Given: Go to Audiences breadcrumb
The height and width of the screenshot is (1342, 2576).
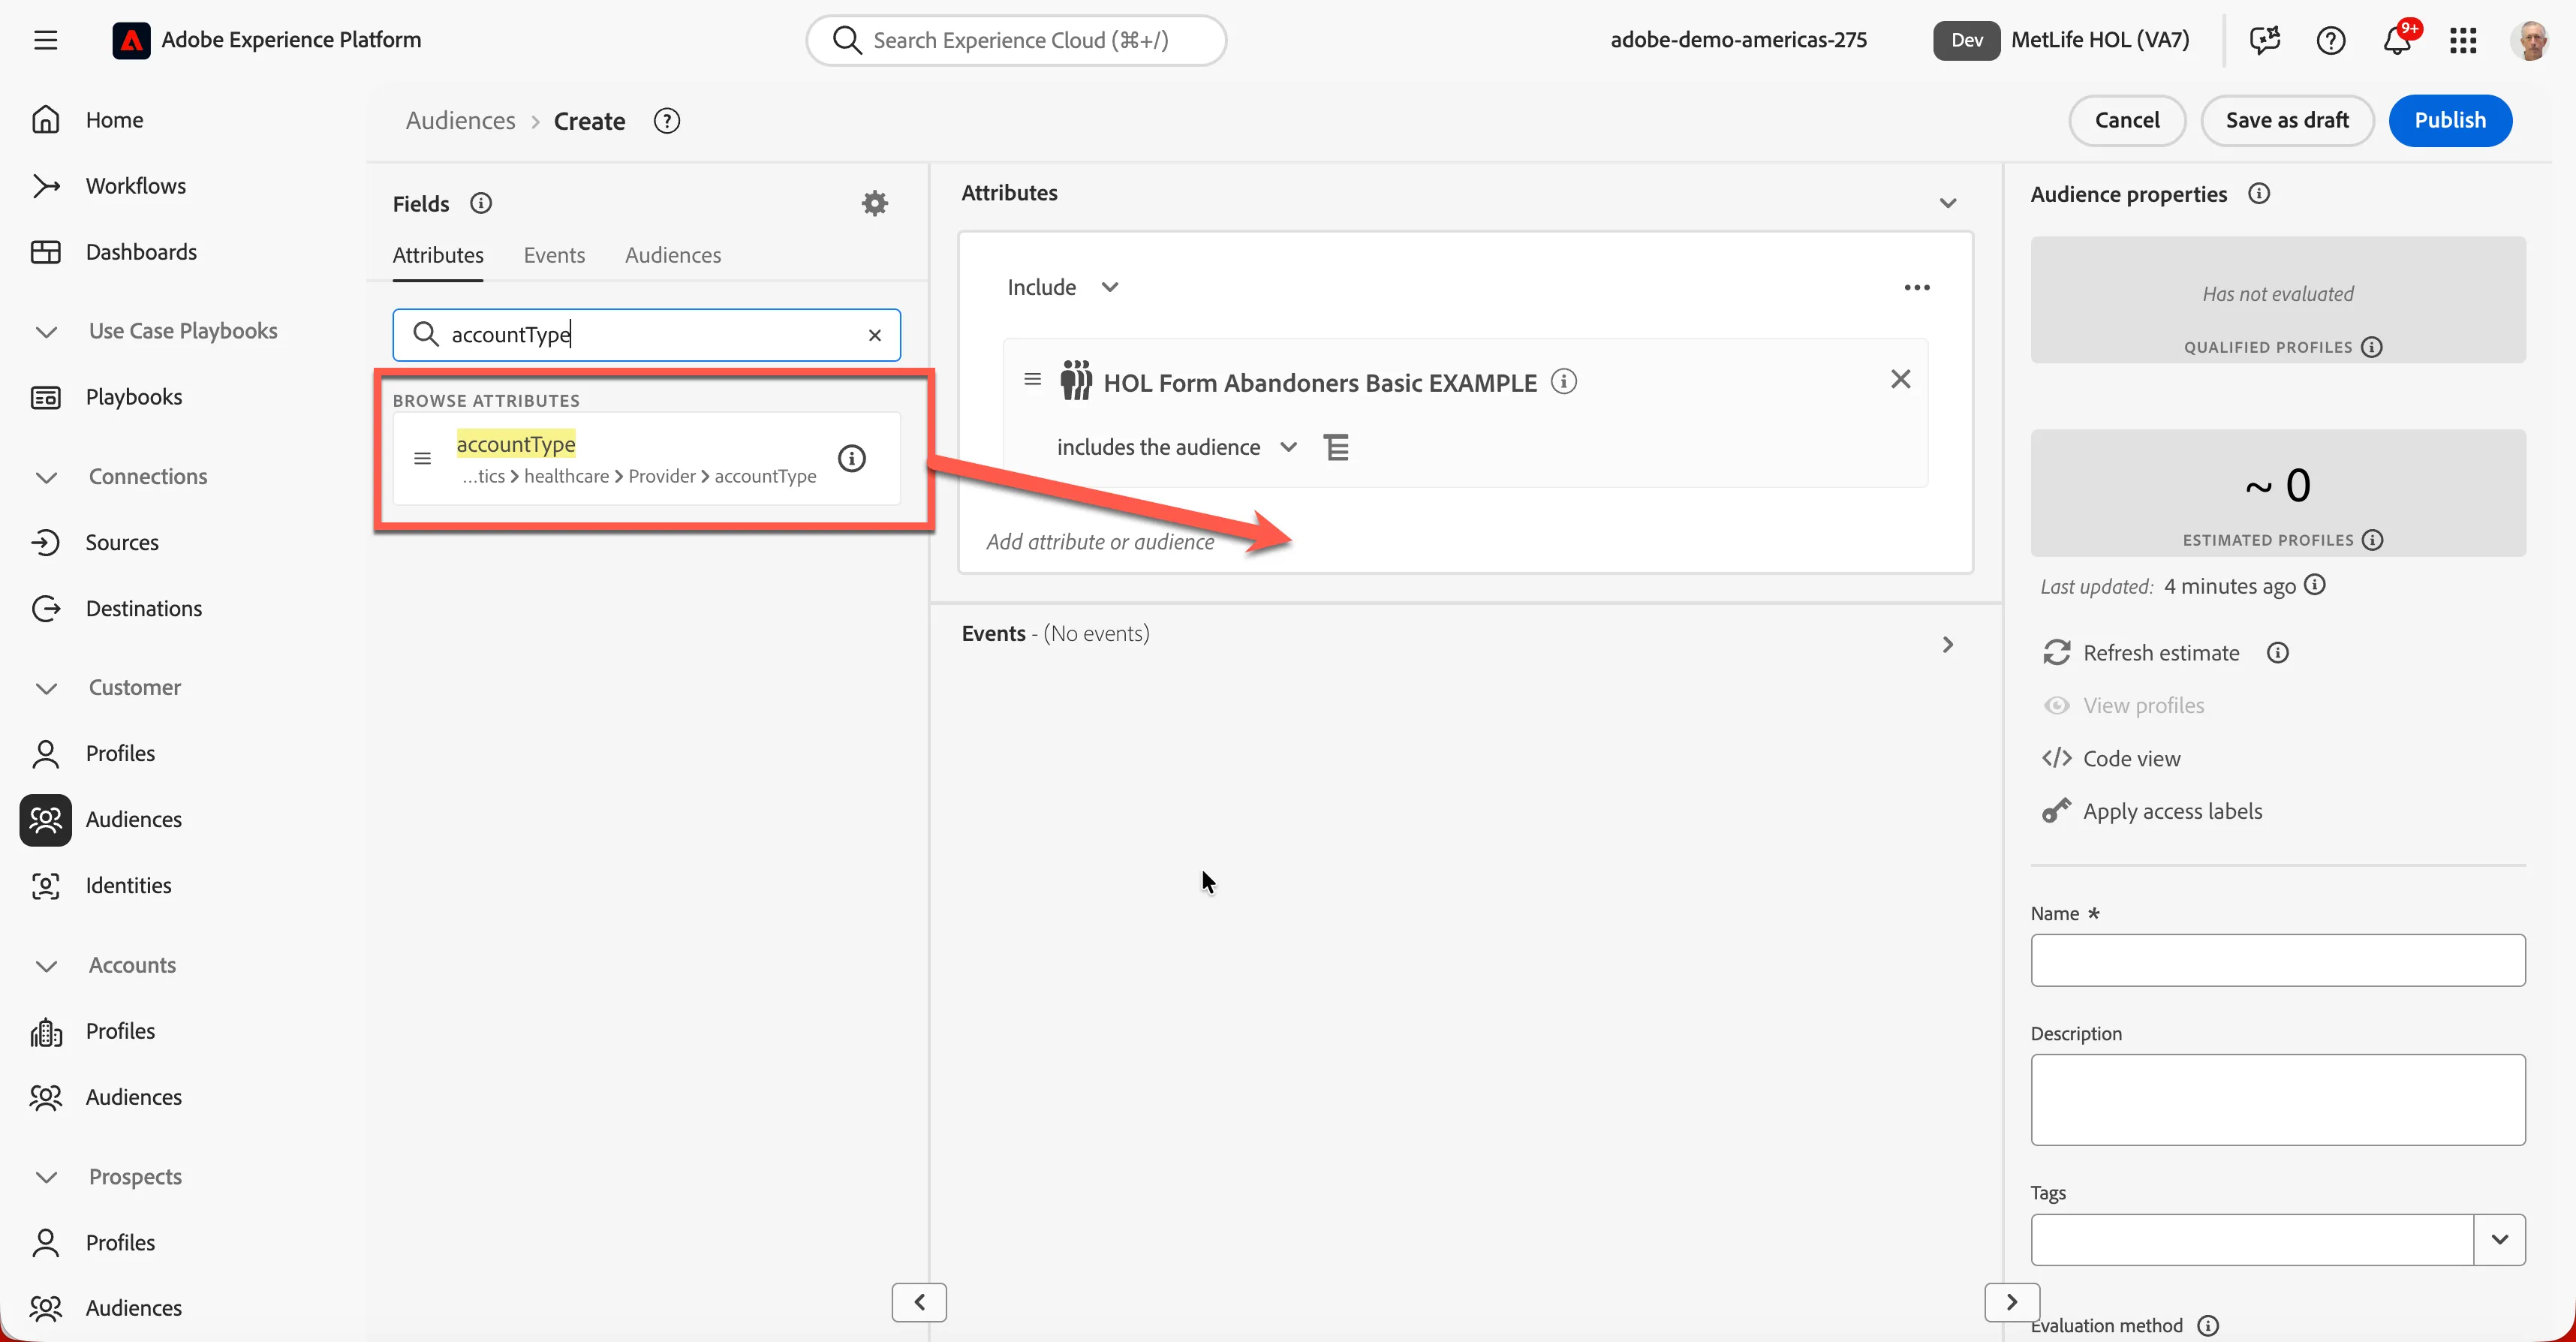Looking at the screenshot, I should pos(460,121).
